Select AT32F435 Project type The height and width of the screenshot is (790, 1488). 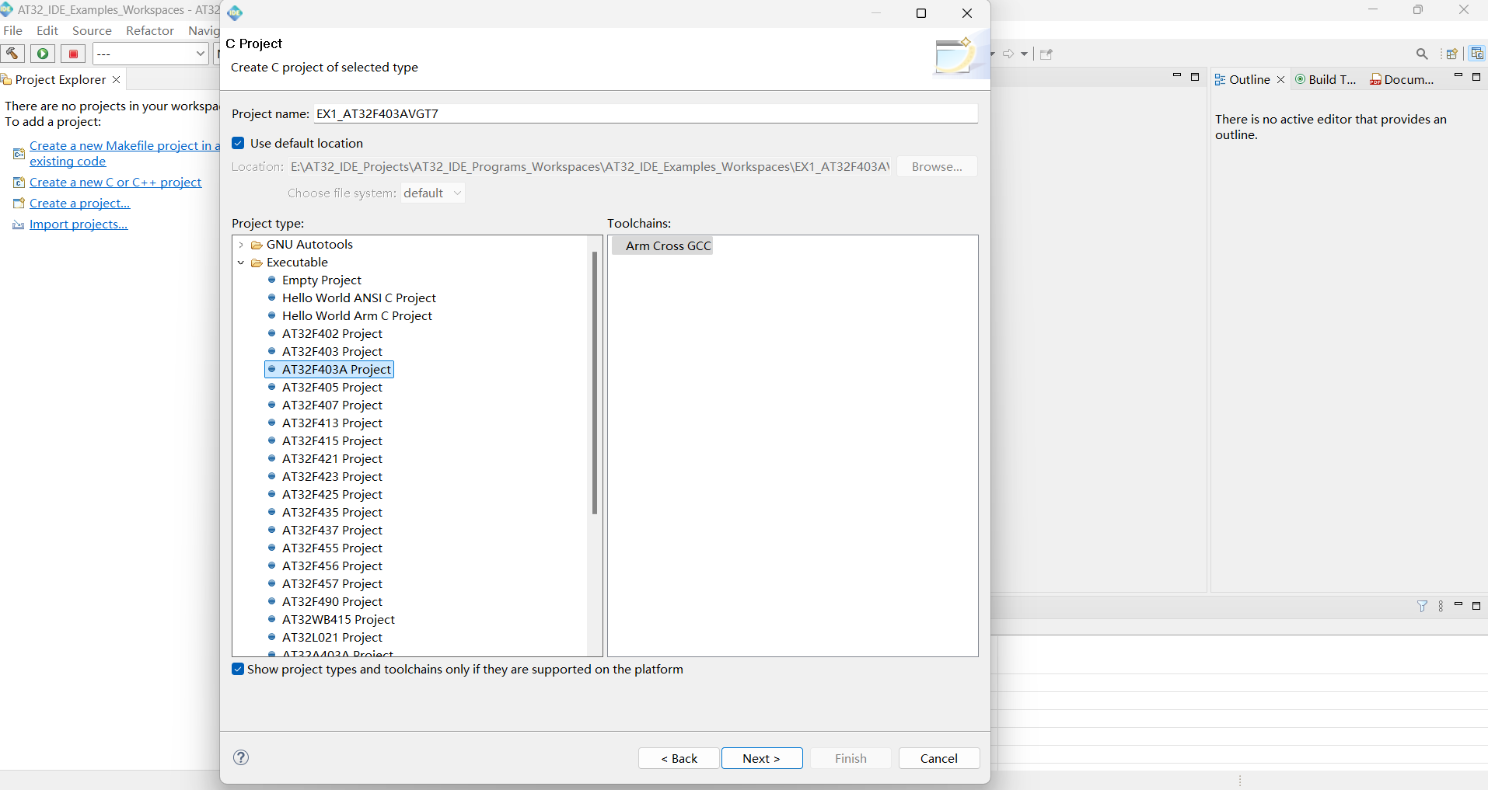(x=332, y=512)
